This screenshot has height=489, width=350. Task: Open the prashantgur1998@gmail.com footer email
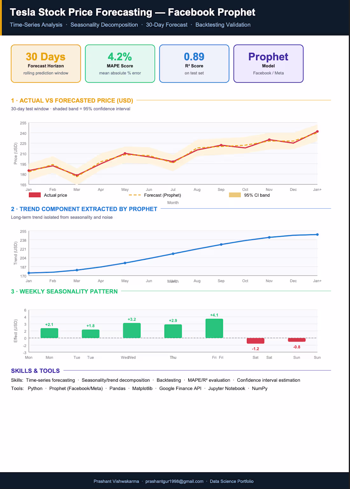pos(174,481)
